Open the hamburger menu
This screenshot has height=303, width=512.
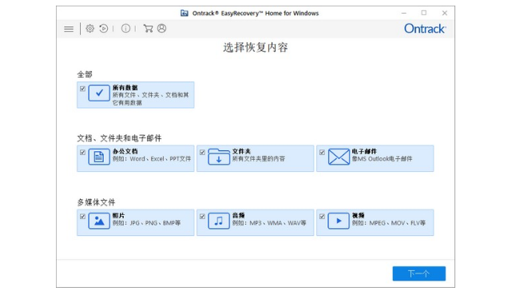pyautogui.click(x=69, y=29)
